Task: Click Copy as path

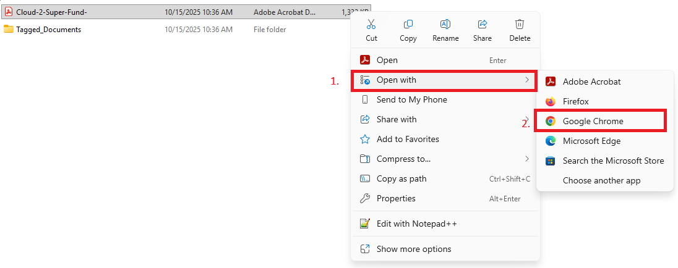Action: 401,178
